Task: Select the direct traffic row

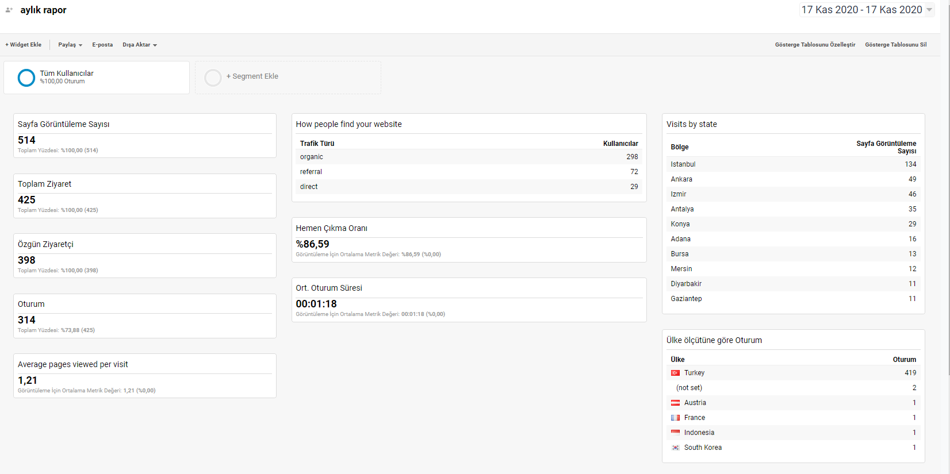Action: point(469,187)
